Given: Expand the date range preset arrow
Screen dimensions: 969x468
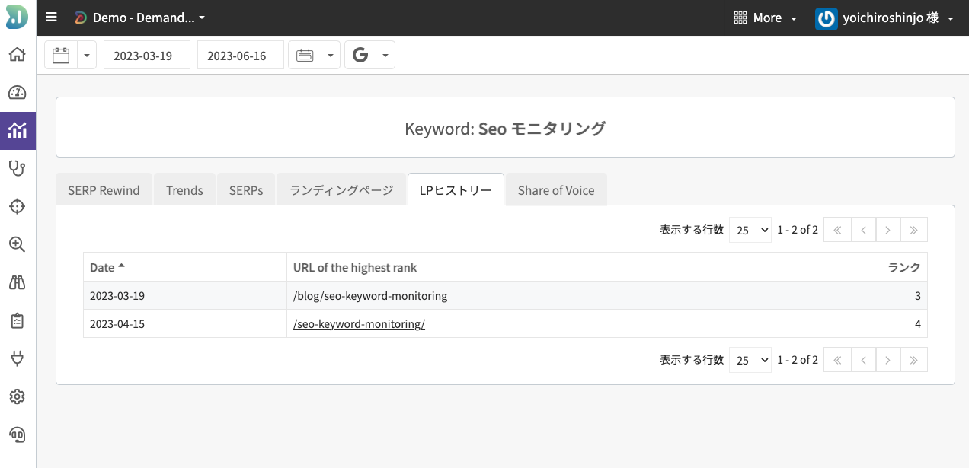Looking at the screenshot, I should tap(87, 55).
